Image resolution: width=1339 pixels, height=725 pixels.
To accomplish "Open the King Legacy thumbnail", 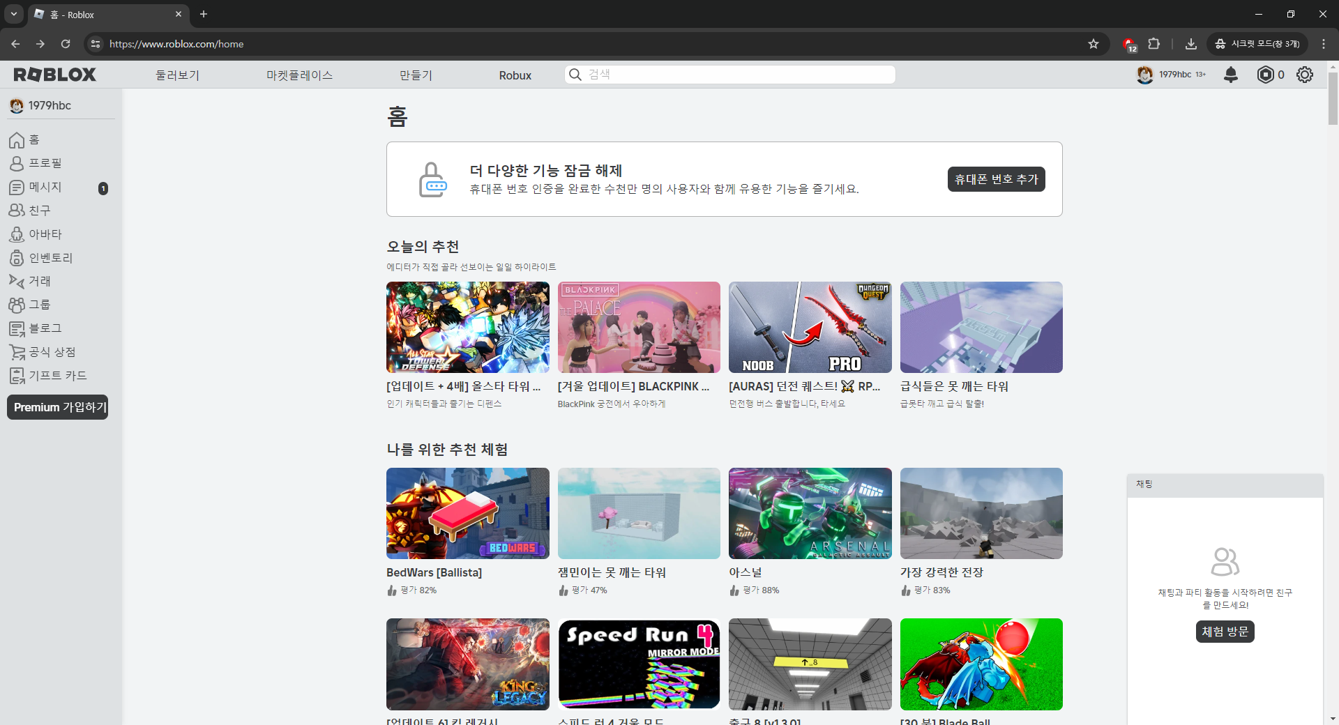I will click(x=468, y=664).
